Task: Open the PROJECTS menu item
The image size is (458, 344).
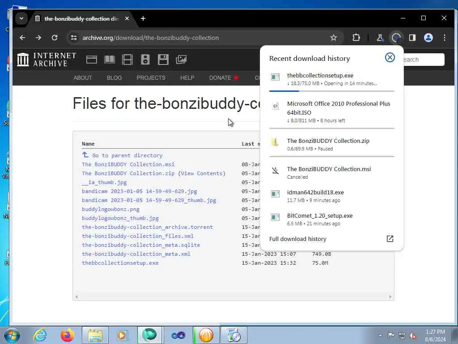Action: coord(151,78)
